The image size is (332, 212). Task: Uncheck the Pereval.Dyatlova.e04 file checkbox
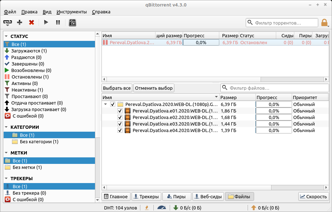120,130
